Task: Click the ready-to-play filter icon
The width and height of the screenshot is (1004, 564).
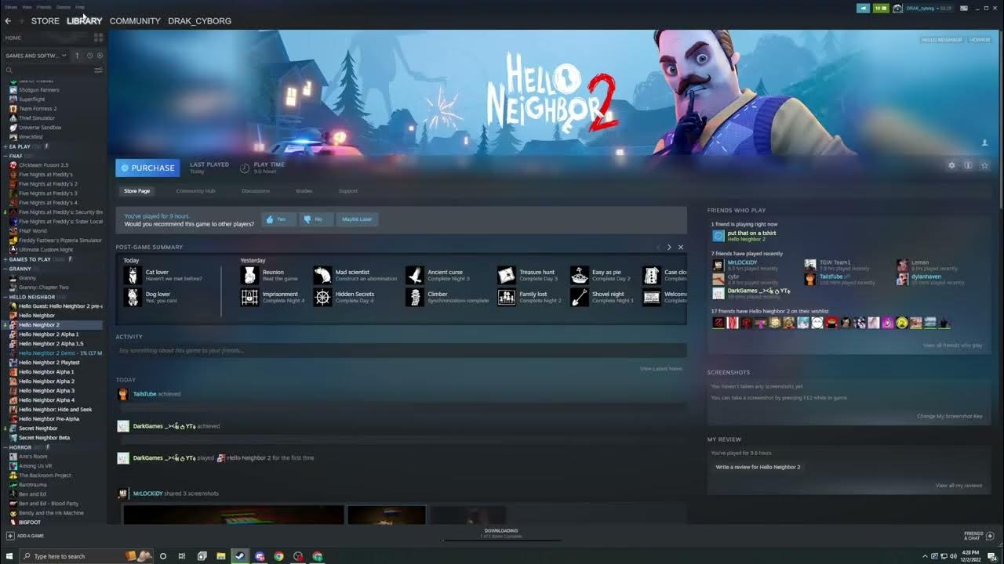Action: coord(100,56)
